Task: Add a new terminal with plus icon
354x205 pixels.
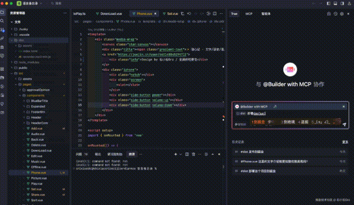Action: point(176,154)
